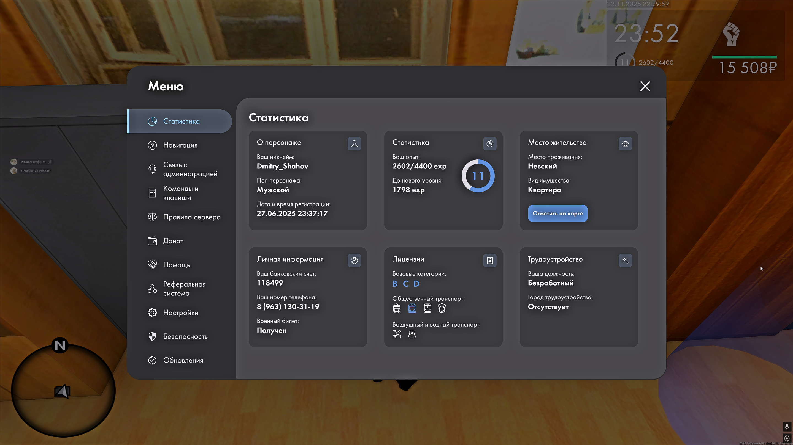This screenshot has height=445, width=793.
Task: Click the category B license letter
Action: point(395,284)
